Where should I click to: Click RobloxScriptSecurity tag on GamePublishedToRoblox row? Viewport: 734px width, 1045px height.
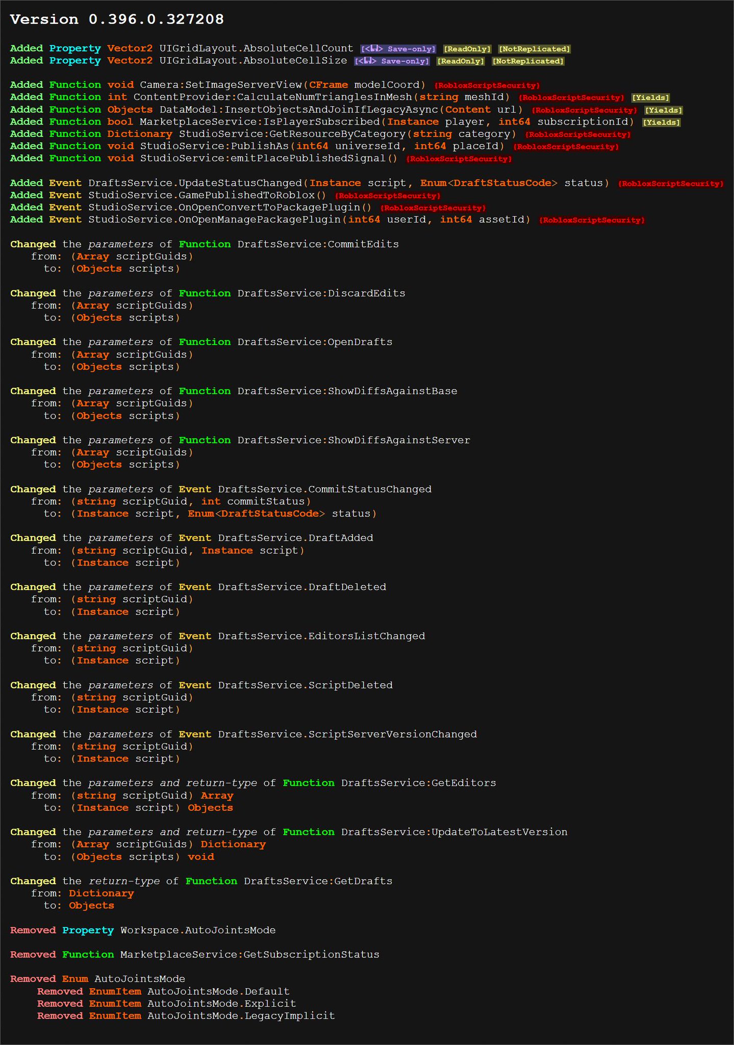pos(387,196)
